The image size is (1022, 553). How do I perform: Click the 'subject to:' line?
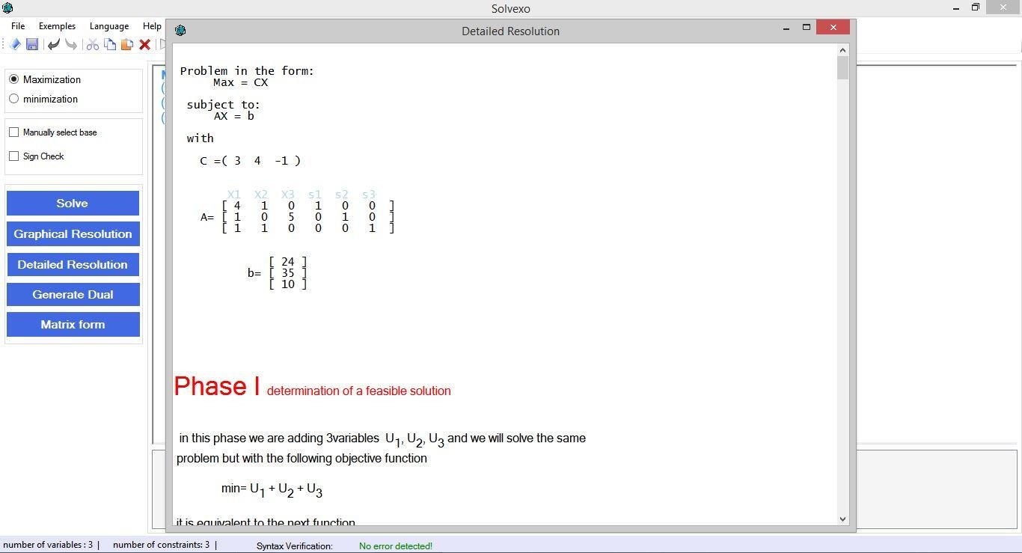tap(224, 105)
